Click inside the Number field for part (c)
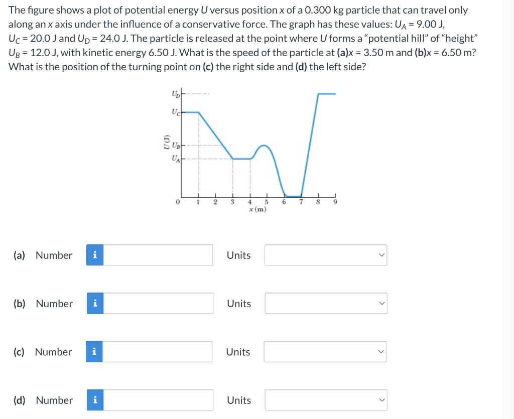The image size is (514, 419). click(158, 352)
